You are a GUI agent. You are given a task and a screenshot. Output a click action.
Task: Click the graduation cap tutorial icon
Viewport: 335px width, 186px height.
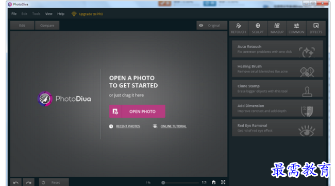pyautogui.click(x=155, y=126)
